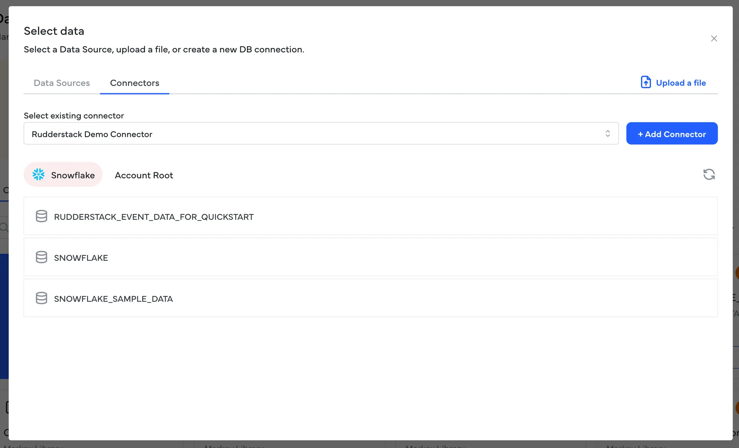Viewport: 739px width, 448px height.
Task: Open the SNOWFLAKE_SAMPLE_DATA database
Action: [x=113, y=299]
